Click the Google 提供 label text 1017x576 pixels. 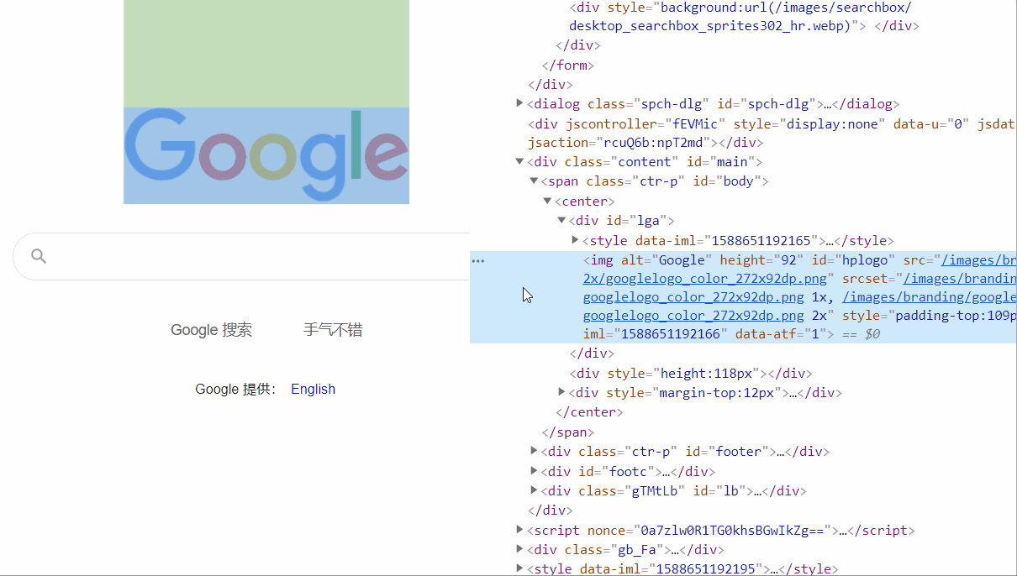coord(235,389)
